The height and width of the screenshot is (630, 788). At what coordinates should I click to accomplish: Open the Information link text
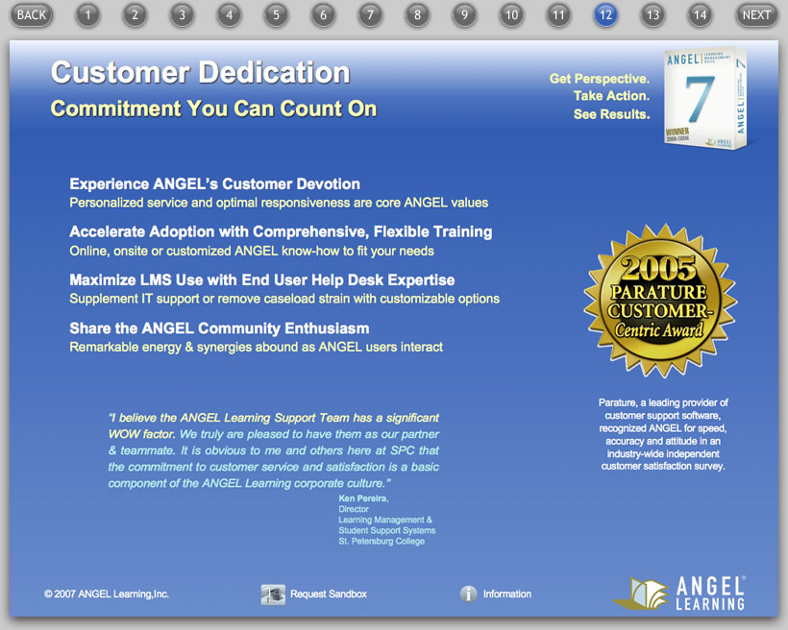coord(506,594)
